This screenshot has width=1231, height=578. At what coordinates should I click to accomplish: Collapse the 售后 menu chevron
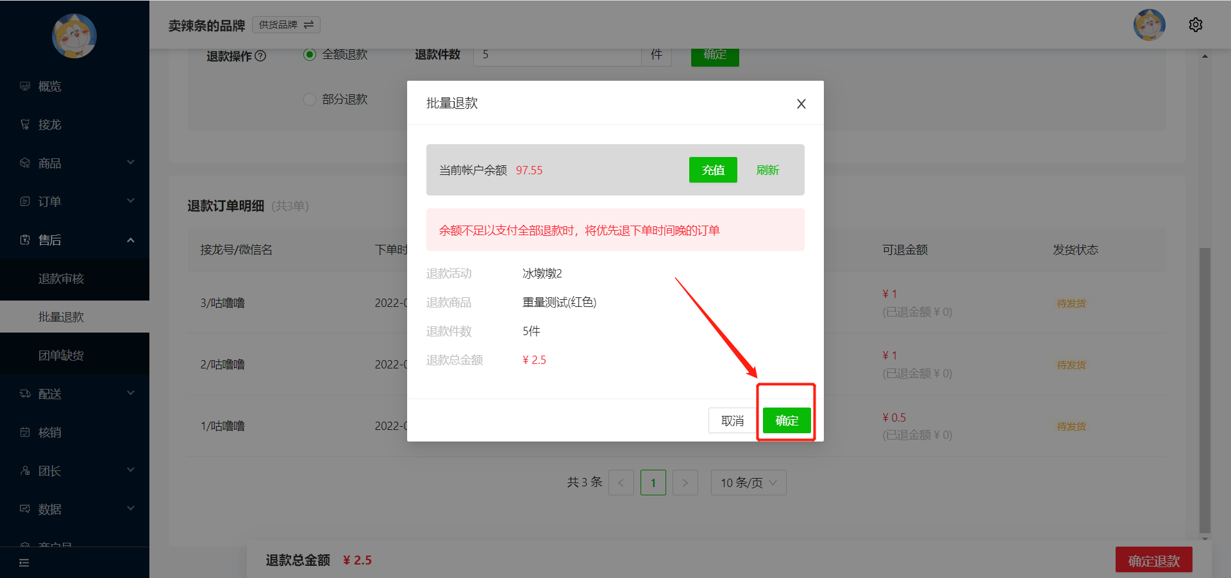131,240
